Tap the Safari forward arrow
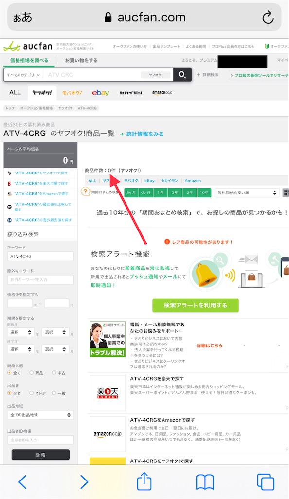Viewport: 289px width, 499px height. pyautogui.click(x=84, y=482)
